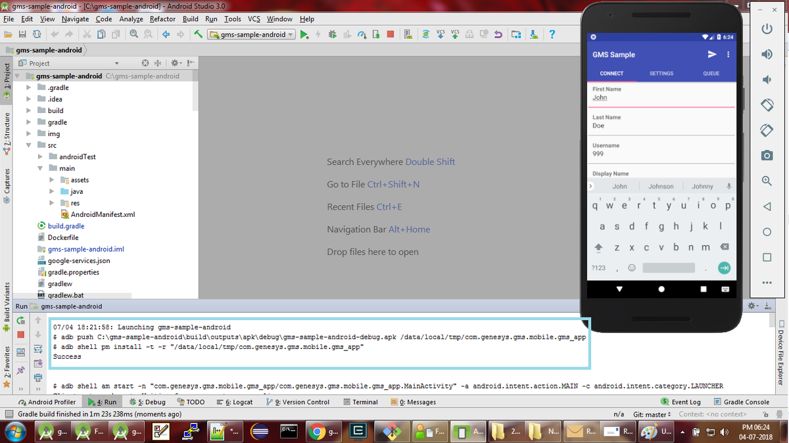Open the gms-sample-android run configuration dropdown
Image resolution: width=789 pixels, height=443 pixels.
250,35
